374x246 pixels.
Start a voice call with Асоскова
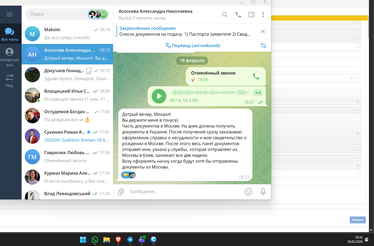[238, 15]
